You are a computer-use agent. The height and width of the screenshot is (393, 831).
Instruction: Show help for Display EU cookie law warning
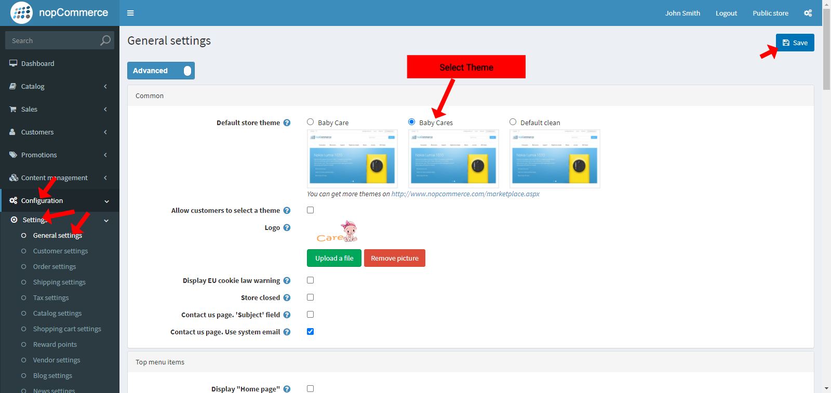287,280
